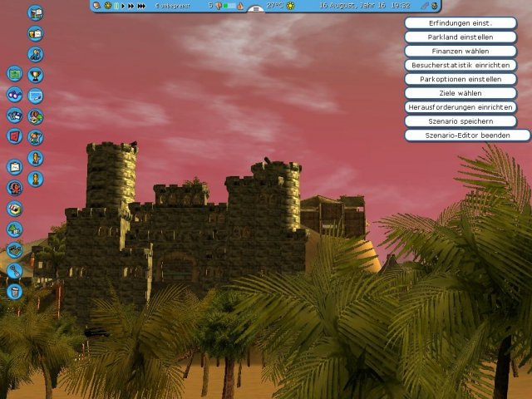The width and height of the screenshot is (532, 399).
Task: Click the pencil icon in top bar
Action: [425, 6]
